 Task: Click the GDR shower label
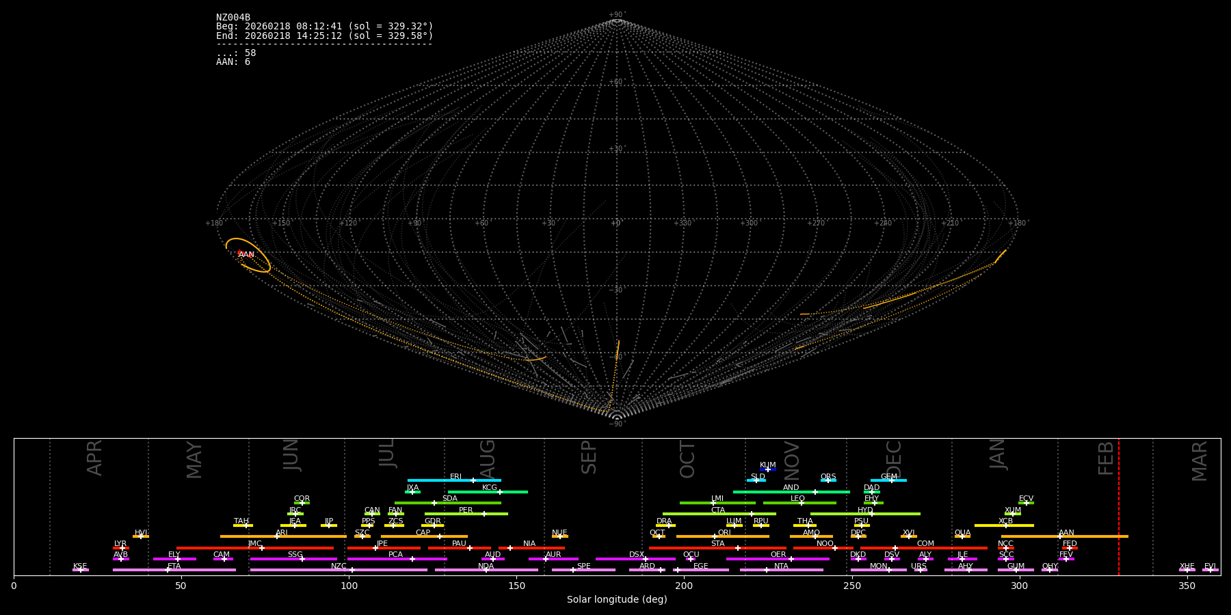click(x=433, y=521)
